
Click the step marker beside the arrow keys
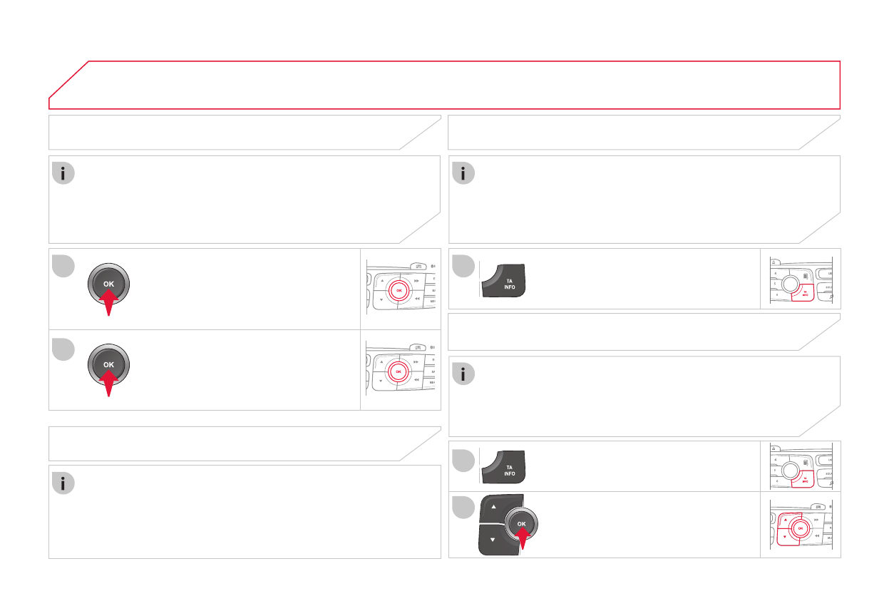click(463, 508)
